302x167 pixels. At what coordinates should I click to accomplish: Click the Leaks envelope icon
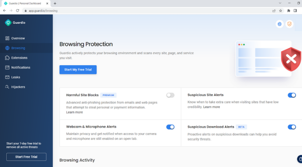(7, 77)
